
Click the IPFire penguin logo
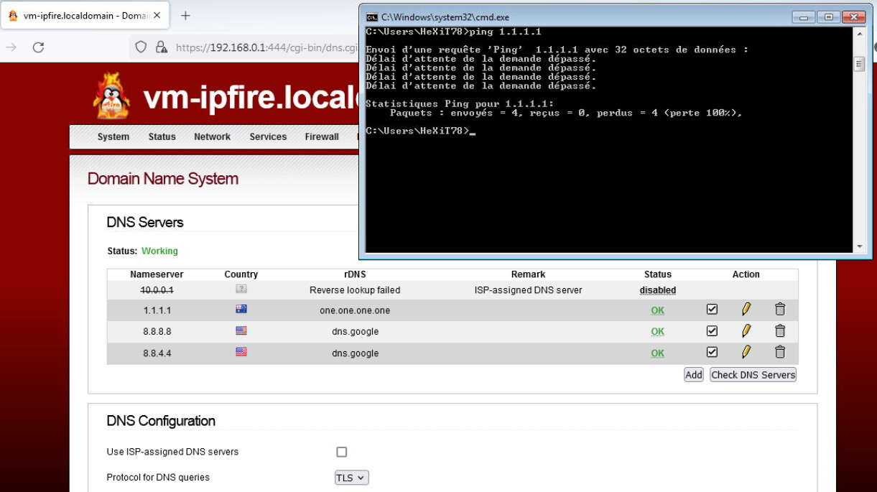[x=111, y=96]
